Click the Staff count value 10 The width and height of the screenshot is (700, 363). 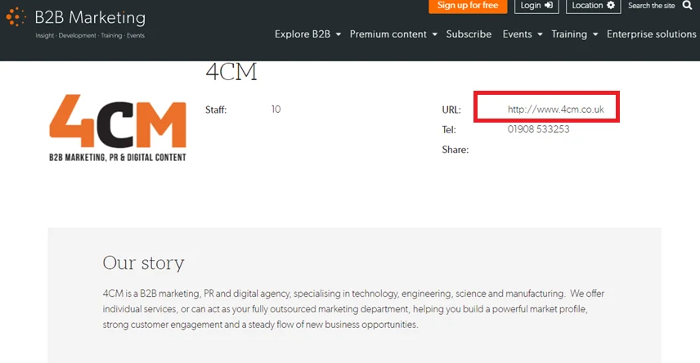tap(276, 110)
